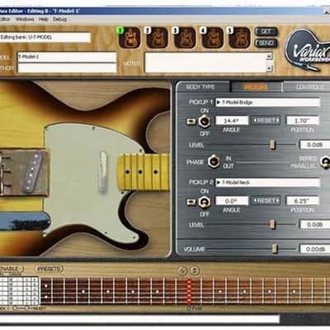Screen dimensions: 330x330
Task: Click the Model name field T-Model-1
Action: coord(67,57)
